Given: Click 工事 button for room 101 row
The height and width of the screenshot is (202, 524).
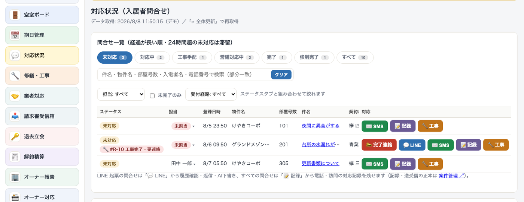Looking at the screenshot, I should pos(430,126).
